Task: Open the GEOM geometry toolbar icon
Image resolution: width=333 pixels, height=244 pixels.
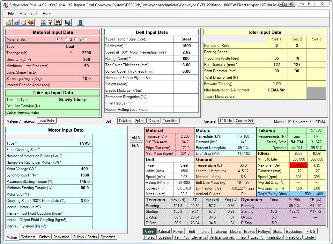Action: click(x=51, y=22)
